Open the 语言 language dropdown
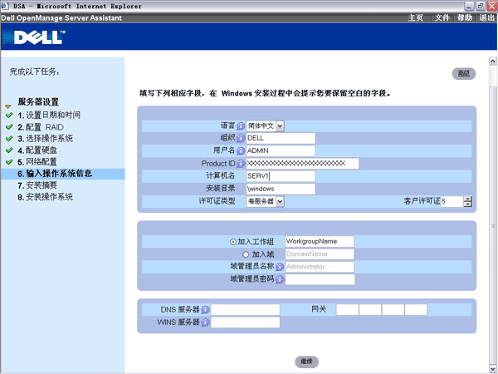The image size is (498, 374). click(280, 126)
